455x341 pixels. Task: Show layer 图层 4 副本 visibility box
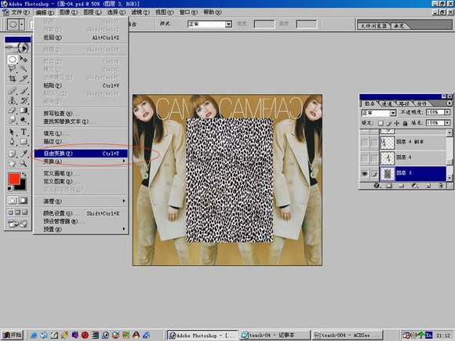[365, 143]
